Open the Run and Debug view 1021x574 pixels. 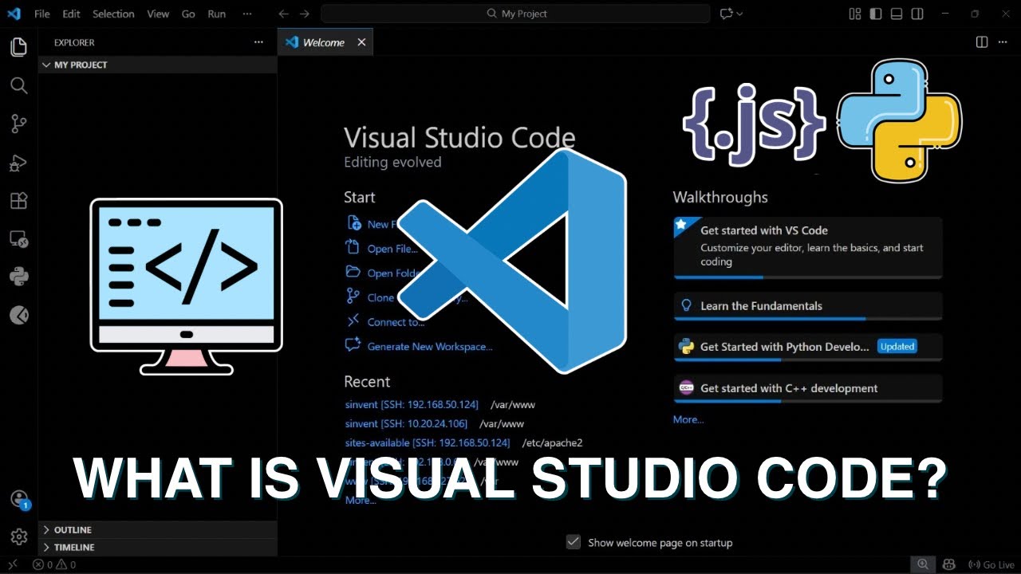tap(18, 163)
